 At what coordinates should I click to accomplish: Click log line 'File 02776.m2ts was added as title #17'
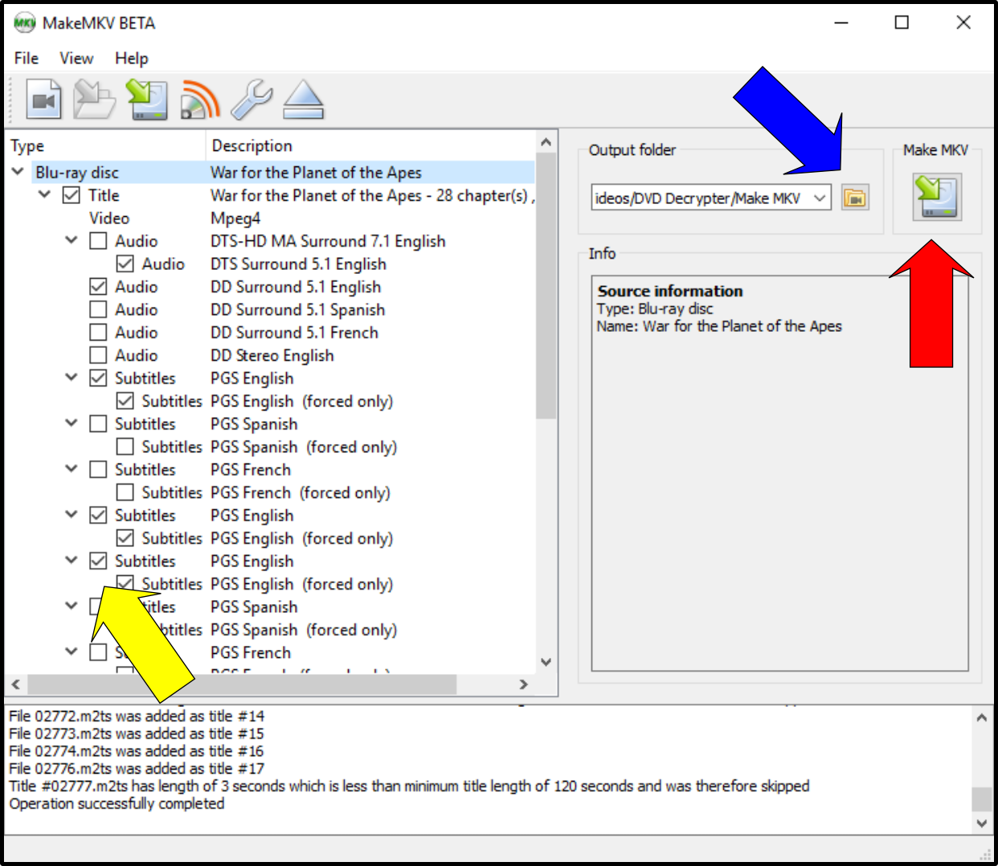(x=137, y=769)
